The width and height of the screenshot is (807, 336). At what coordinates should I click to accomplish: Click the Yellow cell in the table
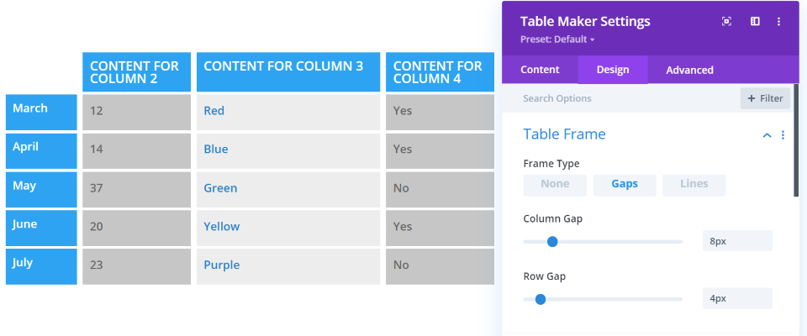[x=222, y=227]
